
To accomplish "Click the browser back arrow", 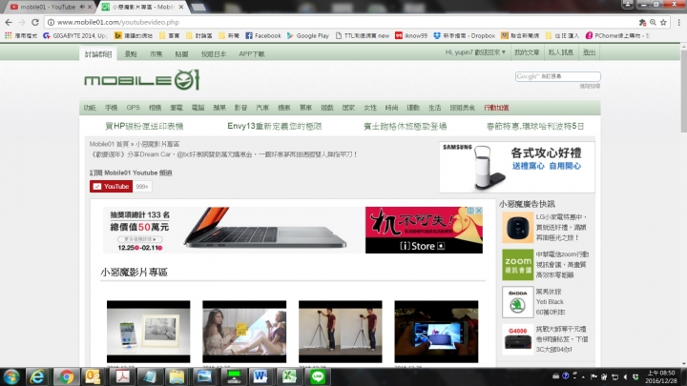I will (9, 22).
